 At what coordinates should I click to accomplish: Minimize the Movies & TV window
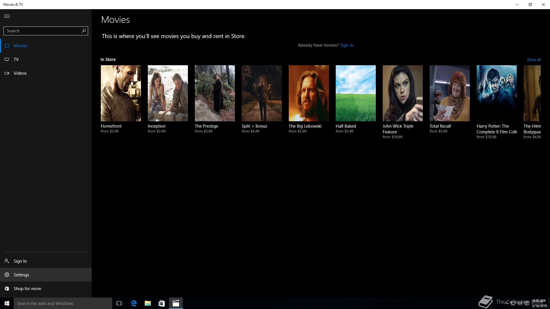coord(517,5)
